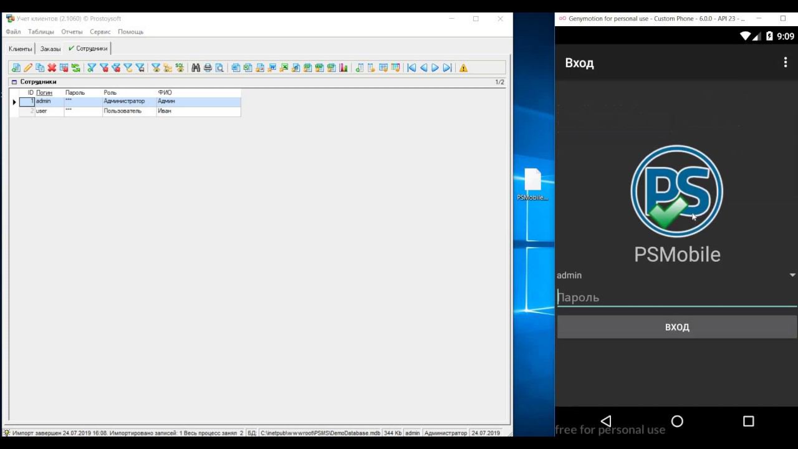Screen dimensions: 798x449
Task: Open the Помощь menu
Action: click(x=131, y=32)
